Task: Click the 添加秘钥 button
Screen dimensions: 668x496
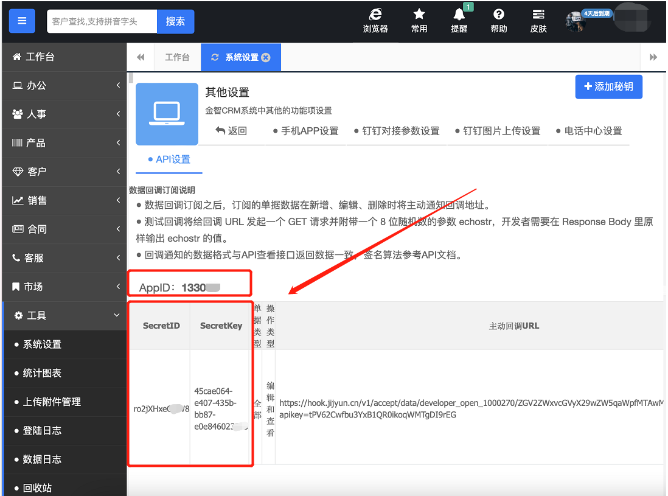Action: tap(608, 86)
